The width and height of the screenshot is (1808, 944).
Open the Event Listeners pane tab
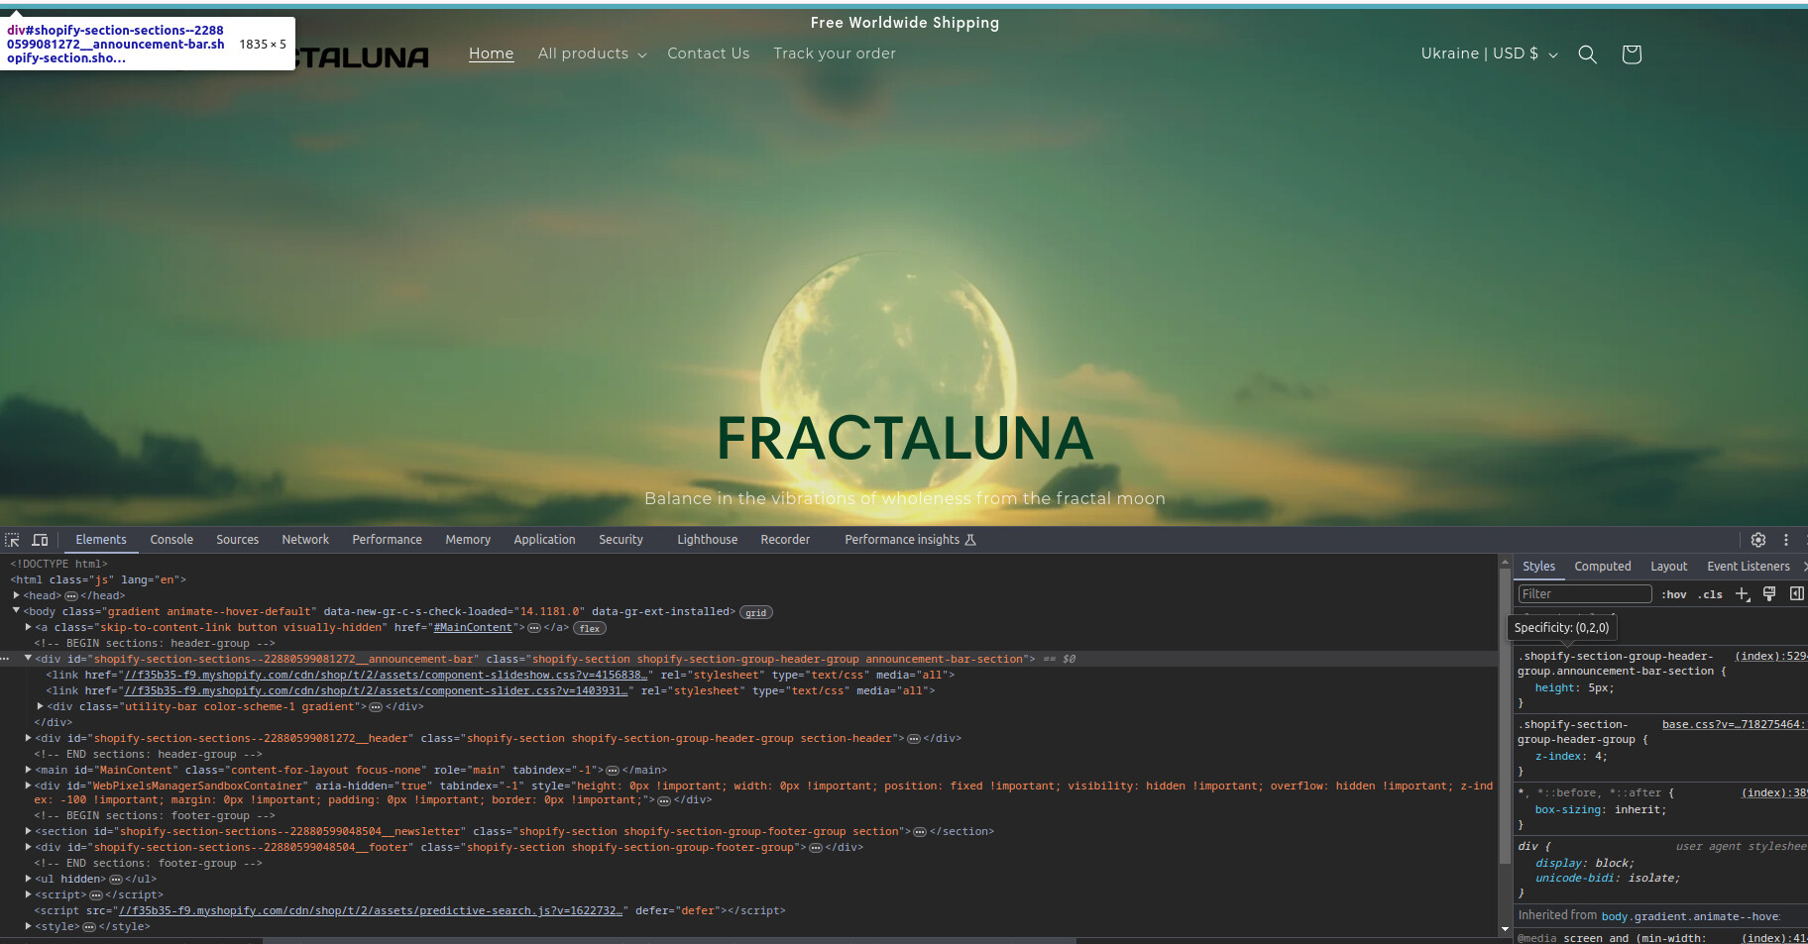click(1749, 567)
